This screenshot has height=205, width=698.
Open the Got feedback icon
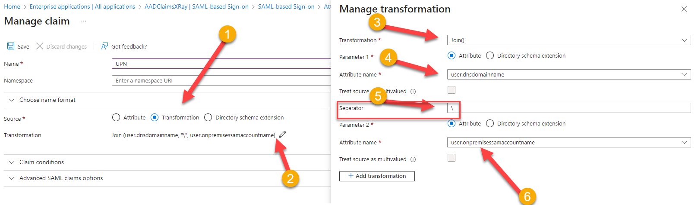click(x=104, y=46)
